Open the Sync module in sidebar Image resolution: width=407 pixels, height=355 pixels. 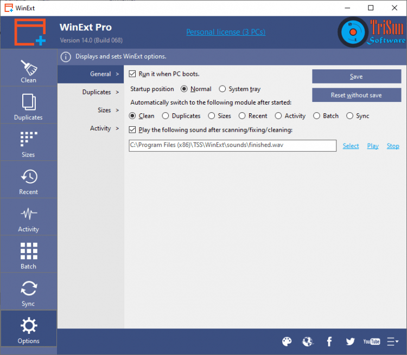point(29,292)
